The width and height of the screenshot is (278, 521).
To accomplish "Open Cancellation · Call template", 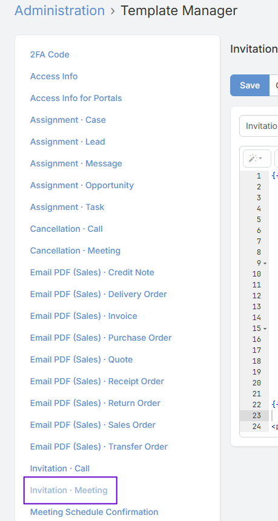I will pyautogui.click(x=66, y=229).
